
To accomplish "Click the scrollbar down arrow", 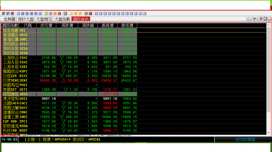I will point(269,133).
